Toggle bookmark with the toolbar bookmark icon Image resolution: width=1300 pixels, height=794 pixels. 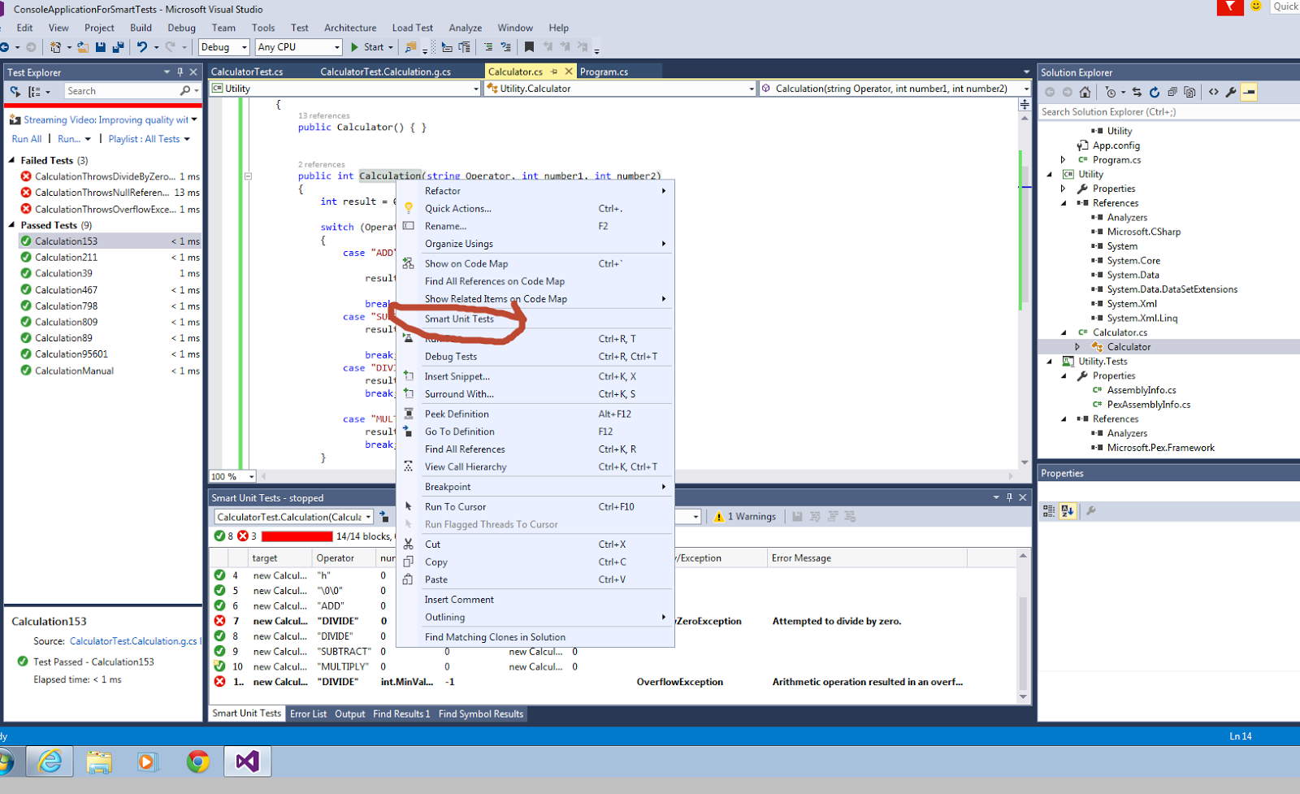529,47
